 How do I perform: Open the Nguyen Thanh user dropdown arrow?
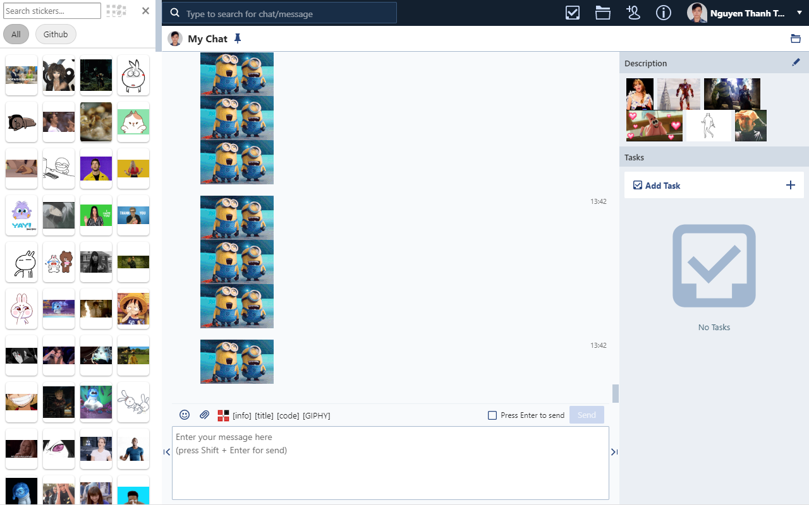click(800, 13)
